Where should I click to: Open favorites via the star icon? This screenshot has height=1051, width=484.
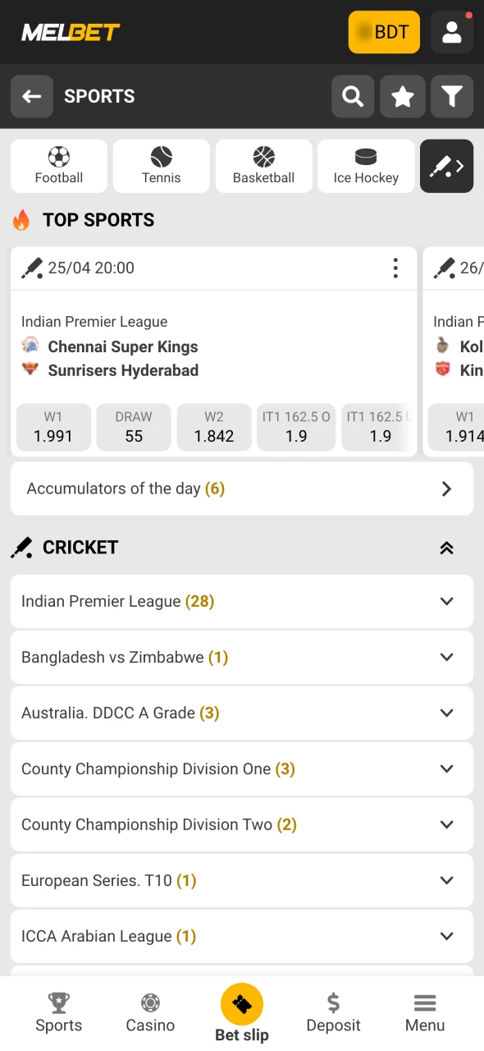point(402,96)
